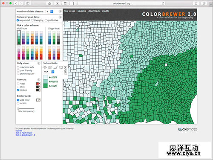Follow the Back to Flash version link
Screen dimensions: 213x160
(x=24, y=133)
